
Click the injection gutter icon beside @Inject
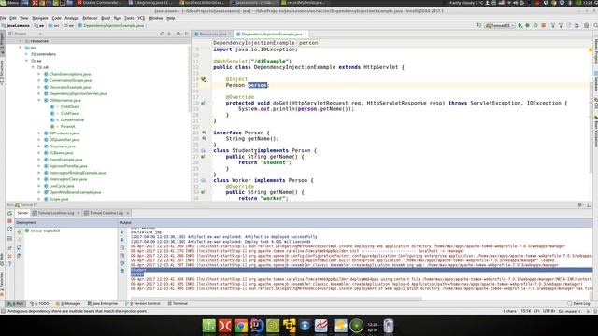(204, 79)
